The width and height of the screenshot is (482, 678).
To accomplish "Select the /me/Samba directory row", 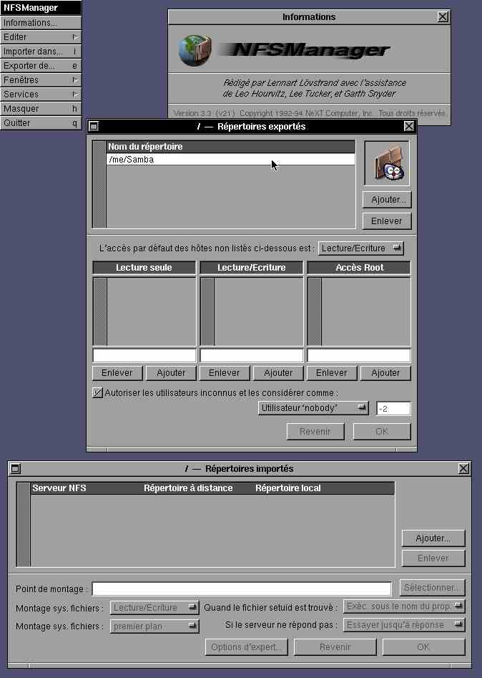I will (231, 160).
